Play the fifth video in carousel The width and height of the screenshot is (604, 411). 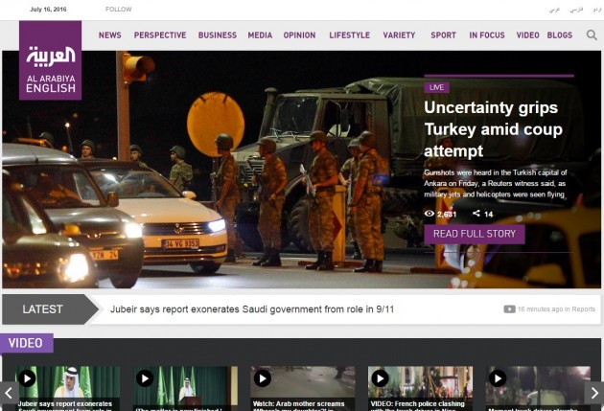pos(497,378)
